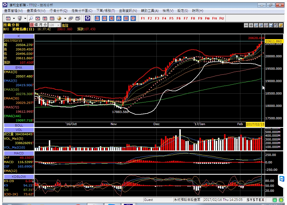Select 分 minute period
The height and width of the screenshot is (205, 287).
(x=45, y=25)
